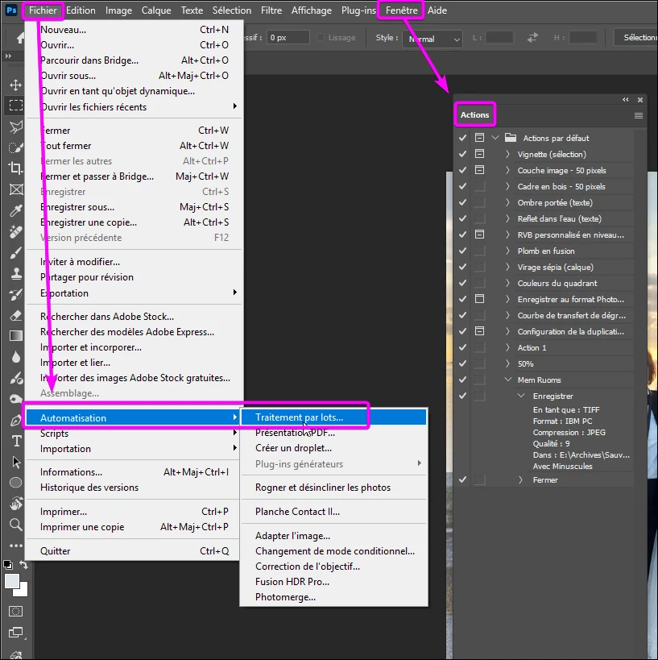658x660 pixels.
Task: Select the Ellipse shape tool
Action: pyautogui.click(x=15, y=483)
